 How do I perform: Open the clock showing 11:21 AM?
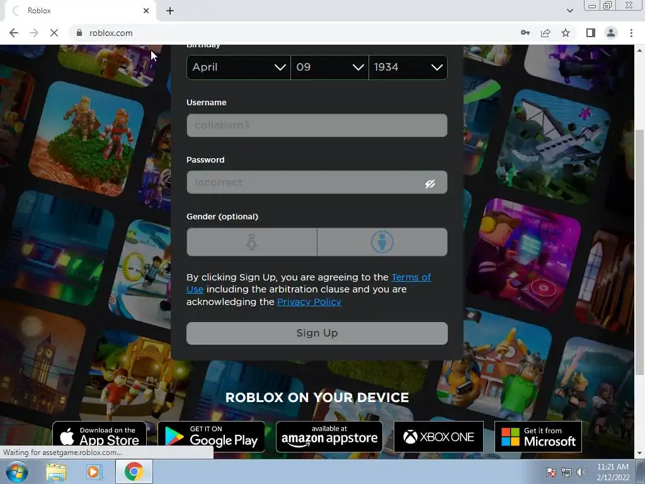point(613,472)
